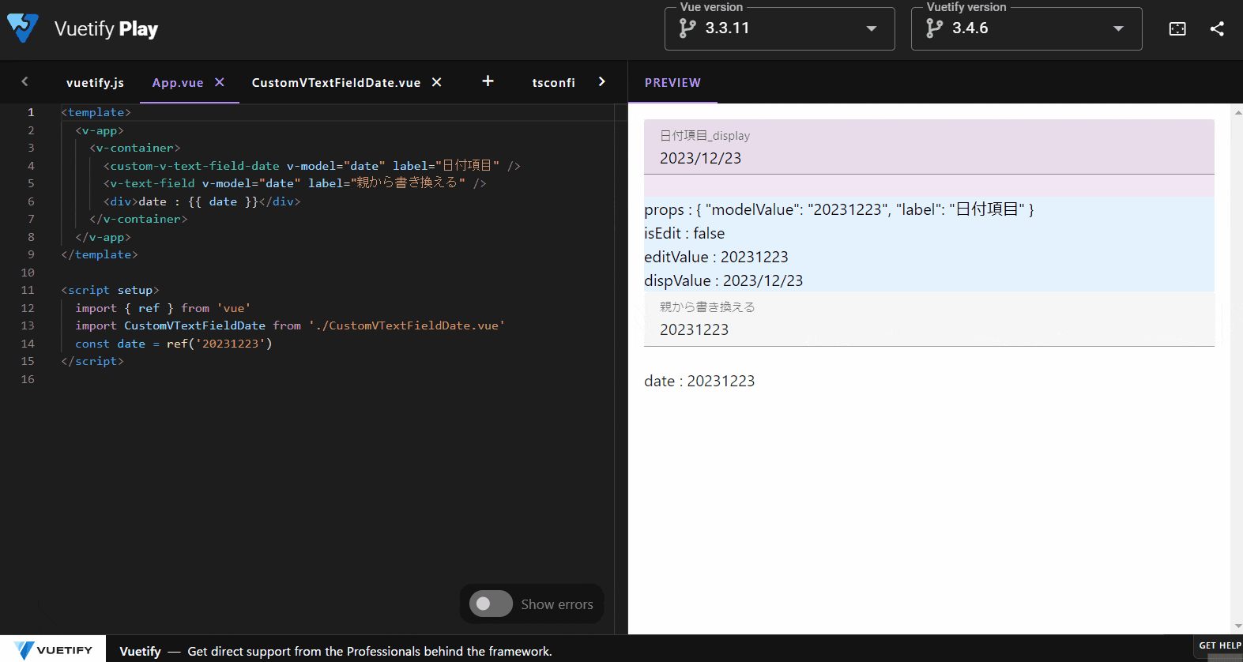Open the tsconfi file tab
This screenshot has height=662, width=1243.
[553, 82]
